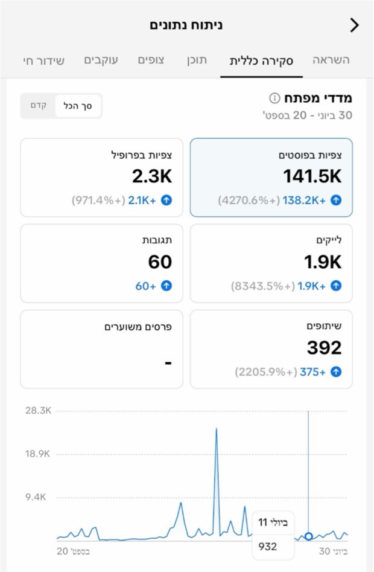This screenshot has height=572, width=374.
Task: Tap the up-arrow icon in תגובות card
Action: point(166,286)
